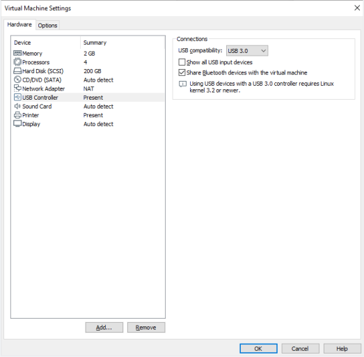Open Help for the settings dialog
The height and width of the screenshot is (357, 364).
342,349
